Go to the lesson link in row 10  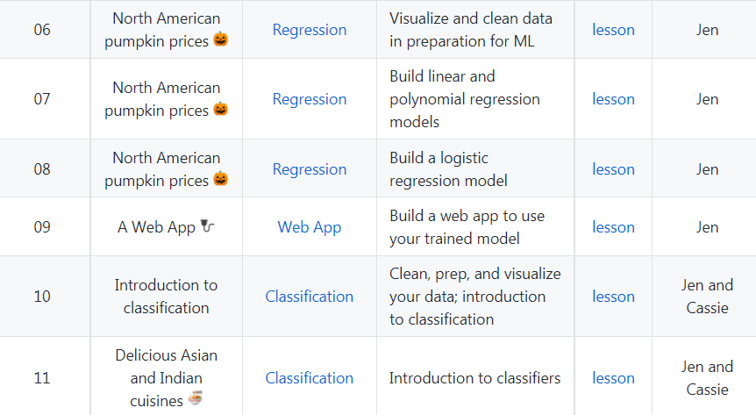tap(613, 297)
